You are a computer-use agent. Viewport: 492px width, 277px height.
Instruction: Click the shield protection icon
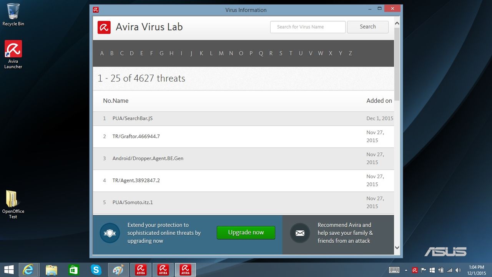pyautogui.click(x=110, y=233)
